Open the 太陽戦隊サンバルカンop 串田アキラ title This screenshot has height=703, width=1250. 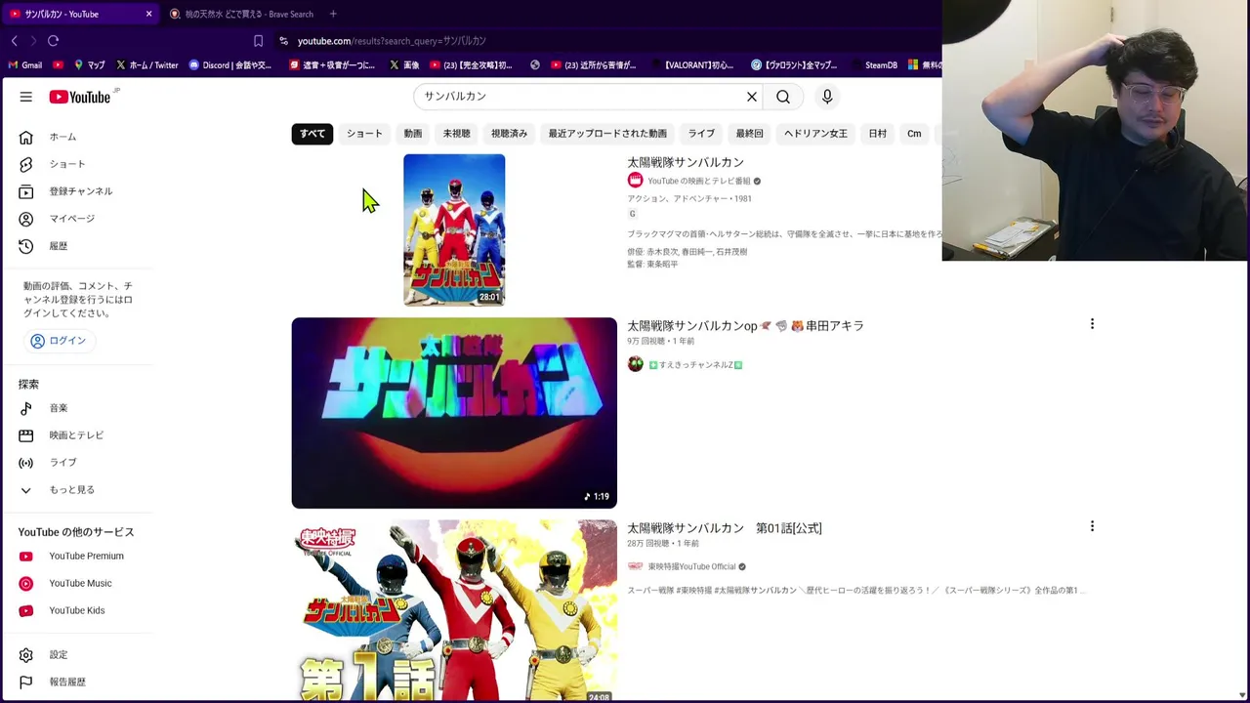(x=745, y=326)
